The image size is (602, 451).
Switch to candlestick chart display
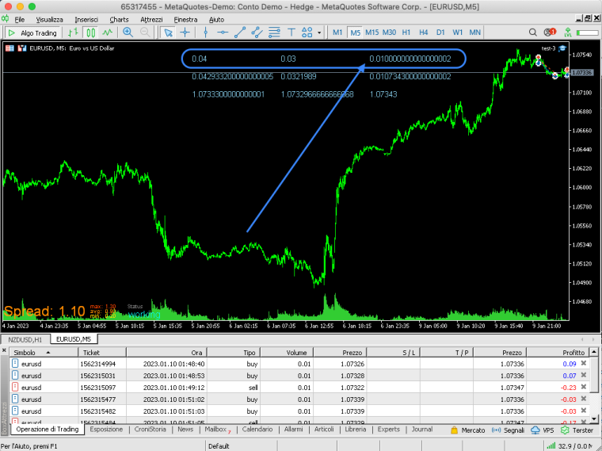[x=90, y=32]
